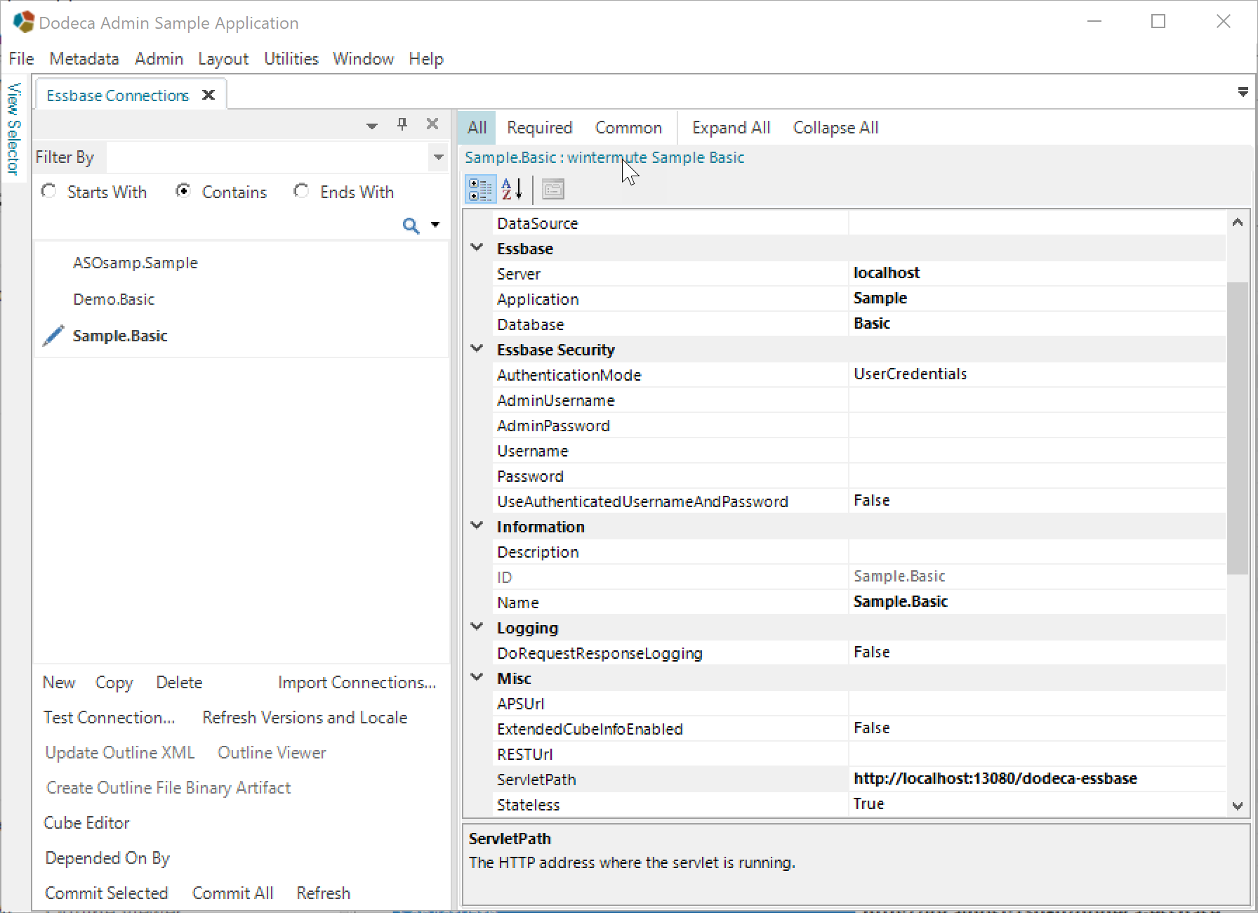Click the magnifier search icon

point(411,225)
